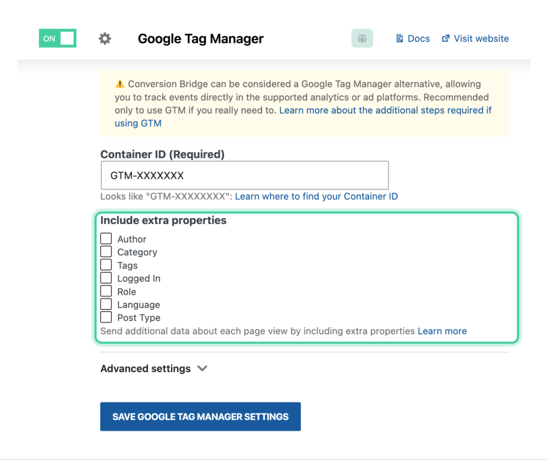Expand Advanced settings chevron

[202, 369]
